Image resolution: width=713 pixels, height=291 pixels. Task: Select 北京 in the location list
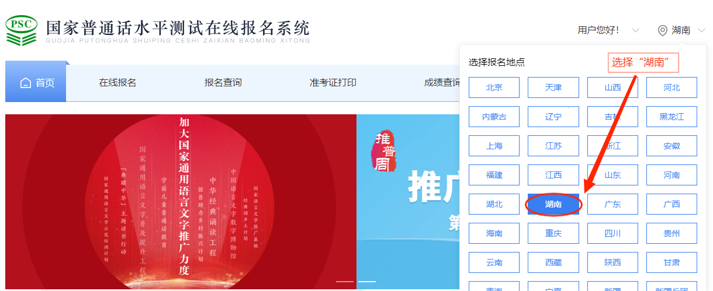(x=494, y=87)
